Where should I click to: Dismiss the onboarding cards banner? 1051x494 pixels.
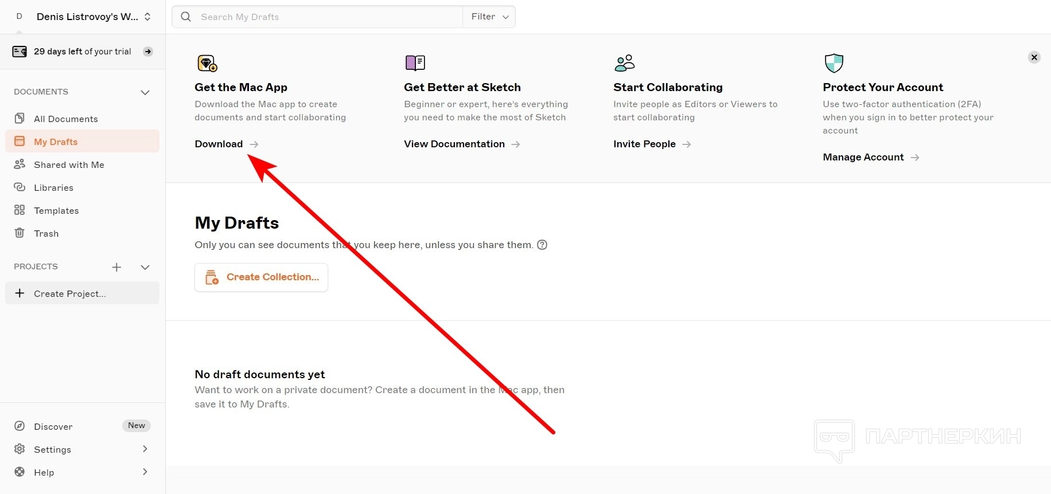click(x=1034, y=57)
